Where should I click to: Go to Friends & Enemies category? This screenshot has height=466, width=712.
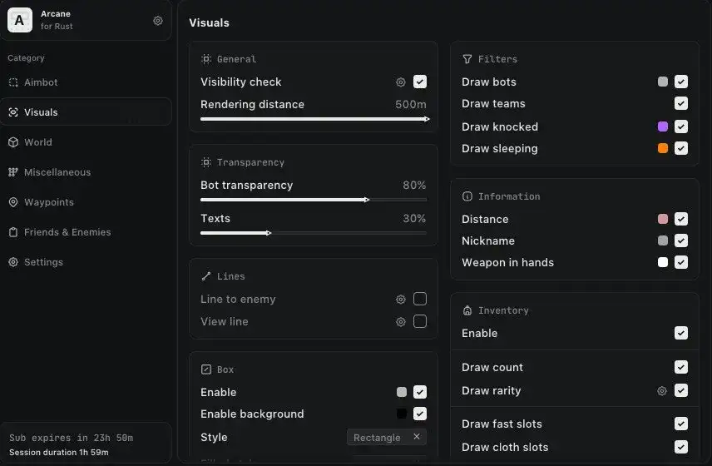[x=67, y=232]
